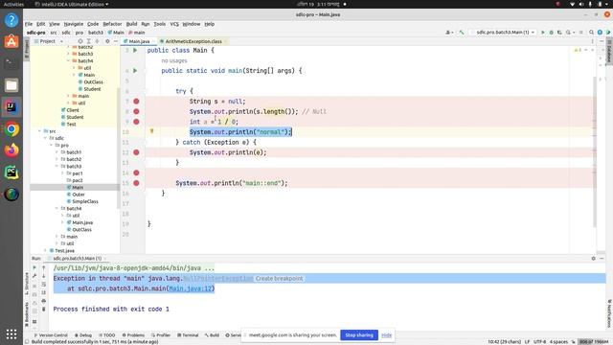Screen dimensions: 613x345
Task: Expand the batch2 package under pro
Action: click(57, 159)
